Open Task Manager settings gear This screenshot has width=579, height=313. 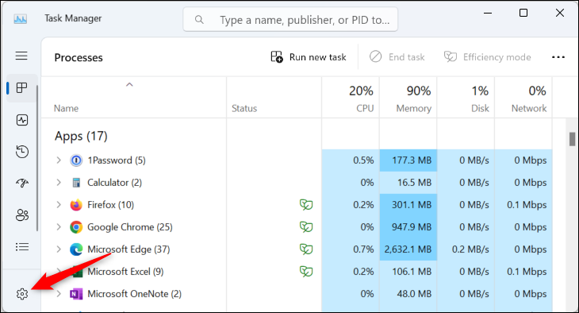22,294
